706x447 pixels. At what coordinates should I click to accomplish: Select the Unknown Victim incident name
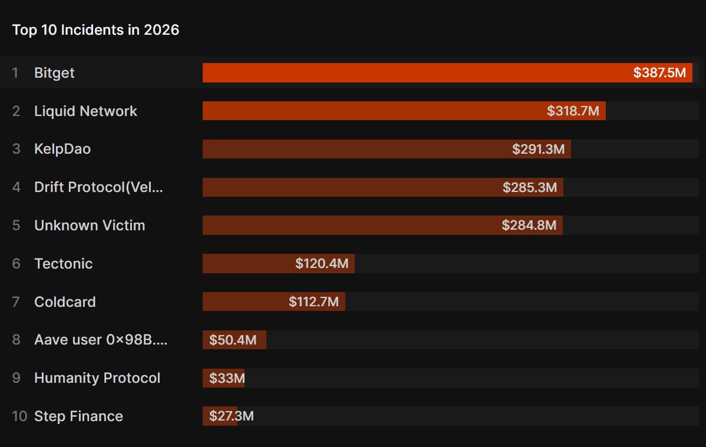point(90,225)
